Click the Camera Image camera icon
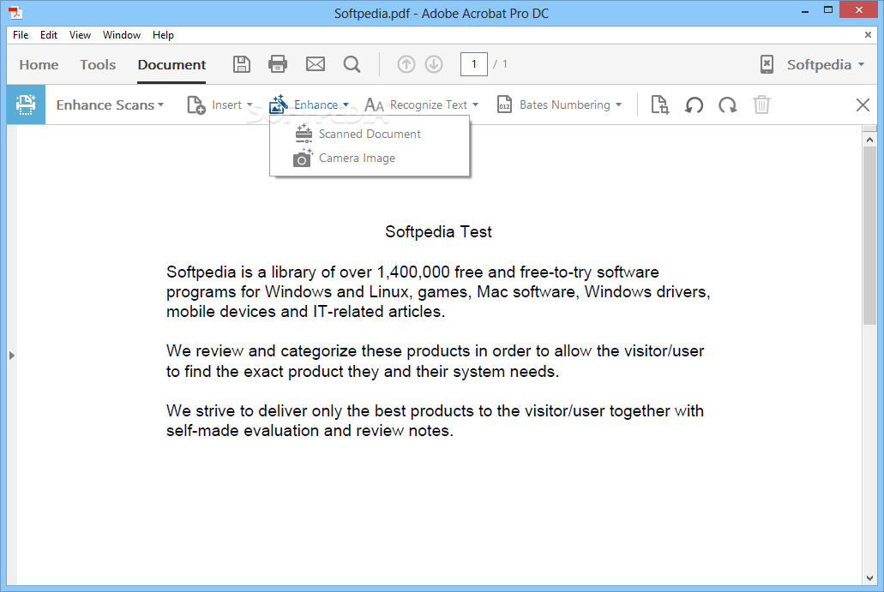Image resolution: width=884 pixels, height=592 pixels. pyautogui.click(x=303, y=158)
